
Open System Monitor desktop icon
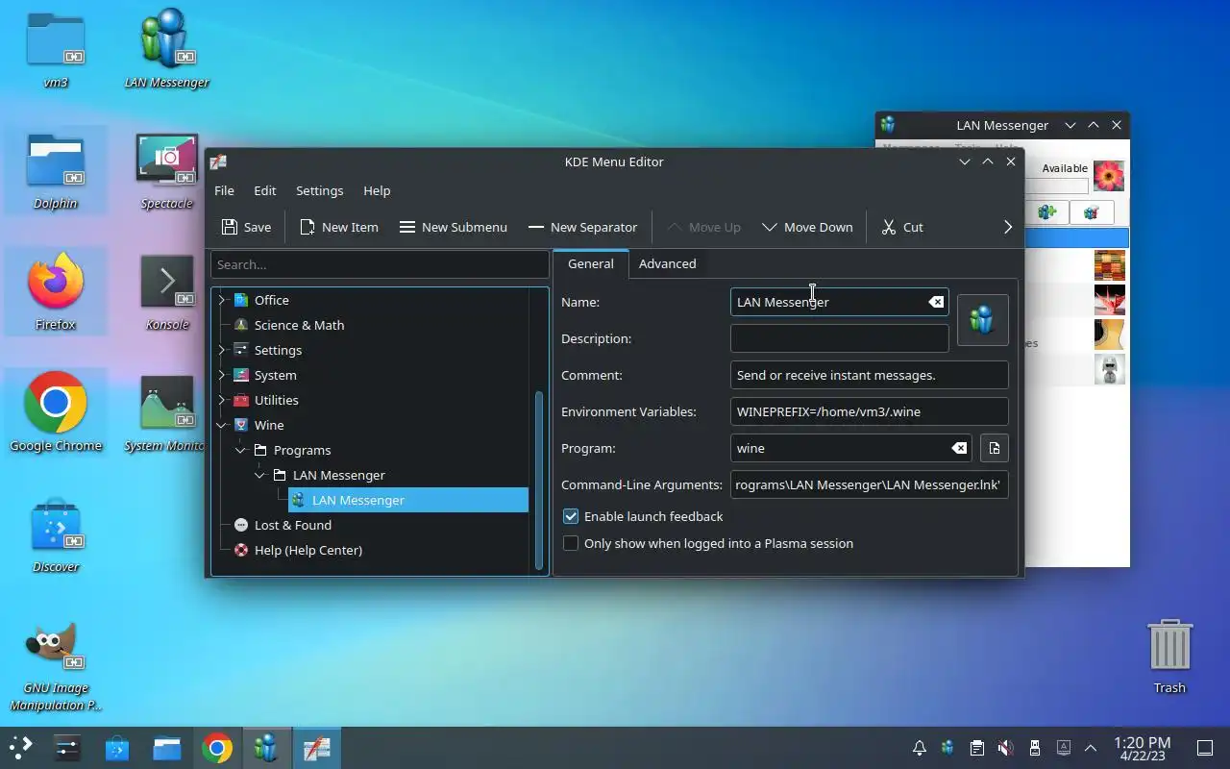click(x=167, y=413)
